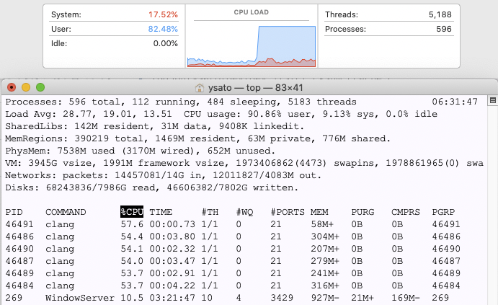Select the User percentage value 82.48%

click(163, 29)
